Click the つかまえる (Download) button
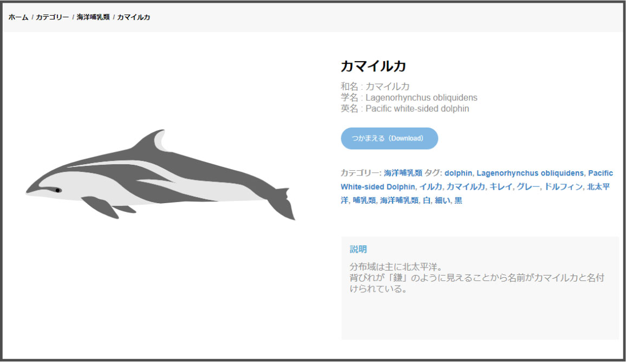626x362 pixels. [x=389, y=139]
